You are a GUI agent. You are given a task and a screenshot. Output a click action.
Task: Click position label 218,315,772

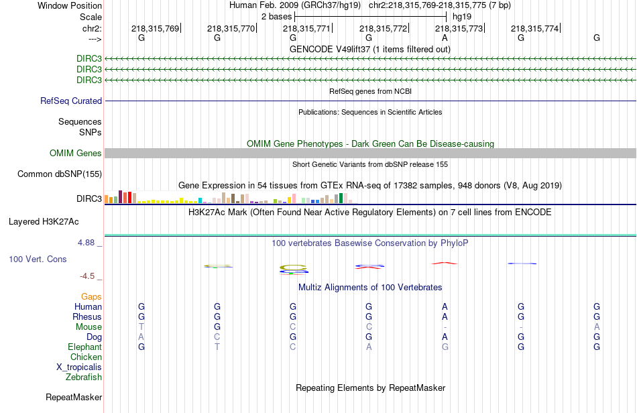[383, 28]
